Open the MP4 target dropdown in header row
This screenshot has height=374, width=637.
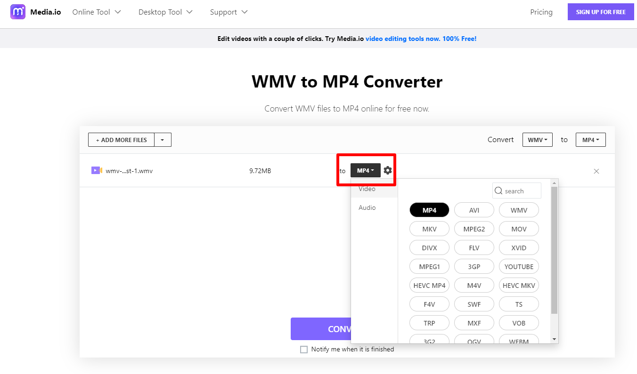(x=591, y=140)
